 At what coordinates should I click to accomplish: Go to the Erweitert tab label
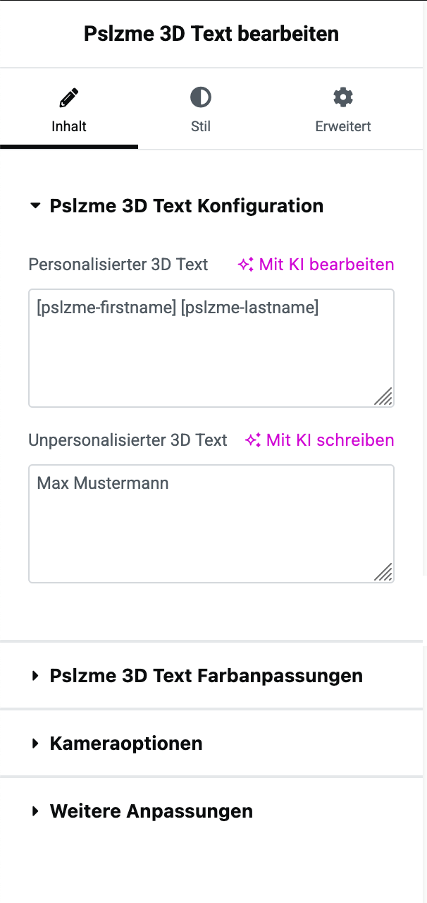(343, 127)
